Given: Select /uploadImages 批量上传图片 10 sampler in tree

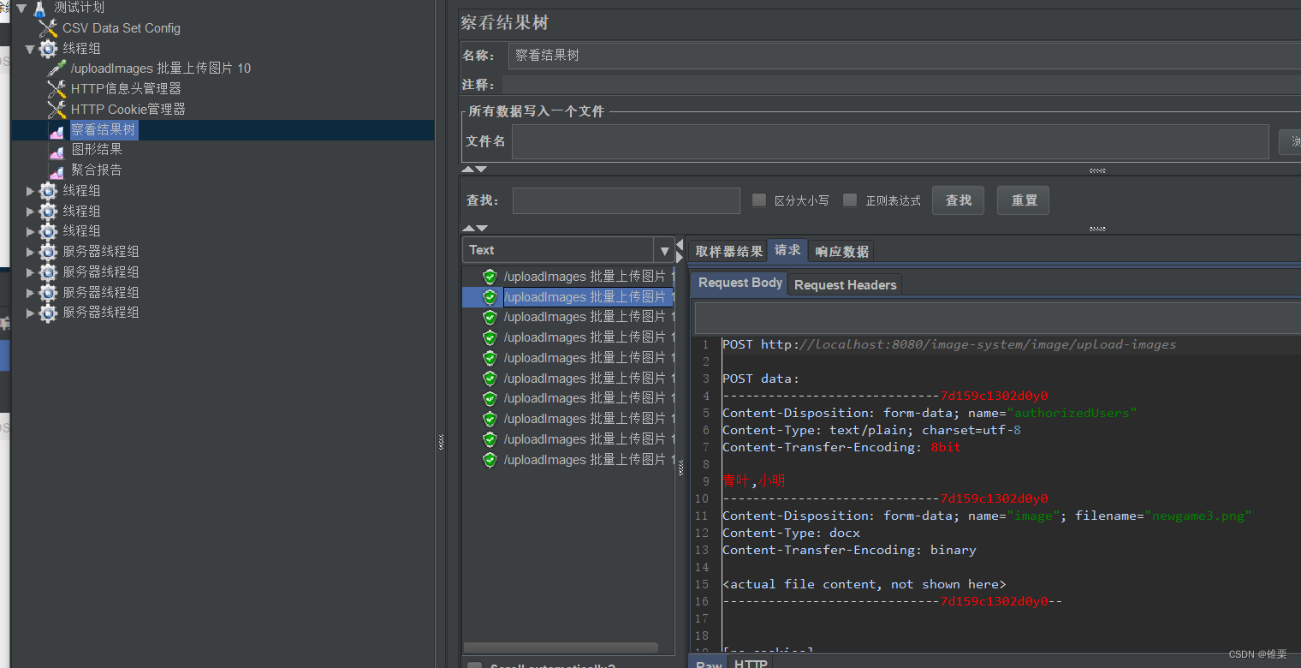Looking at the screenshot, I should [x=161, y=69].
